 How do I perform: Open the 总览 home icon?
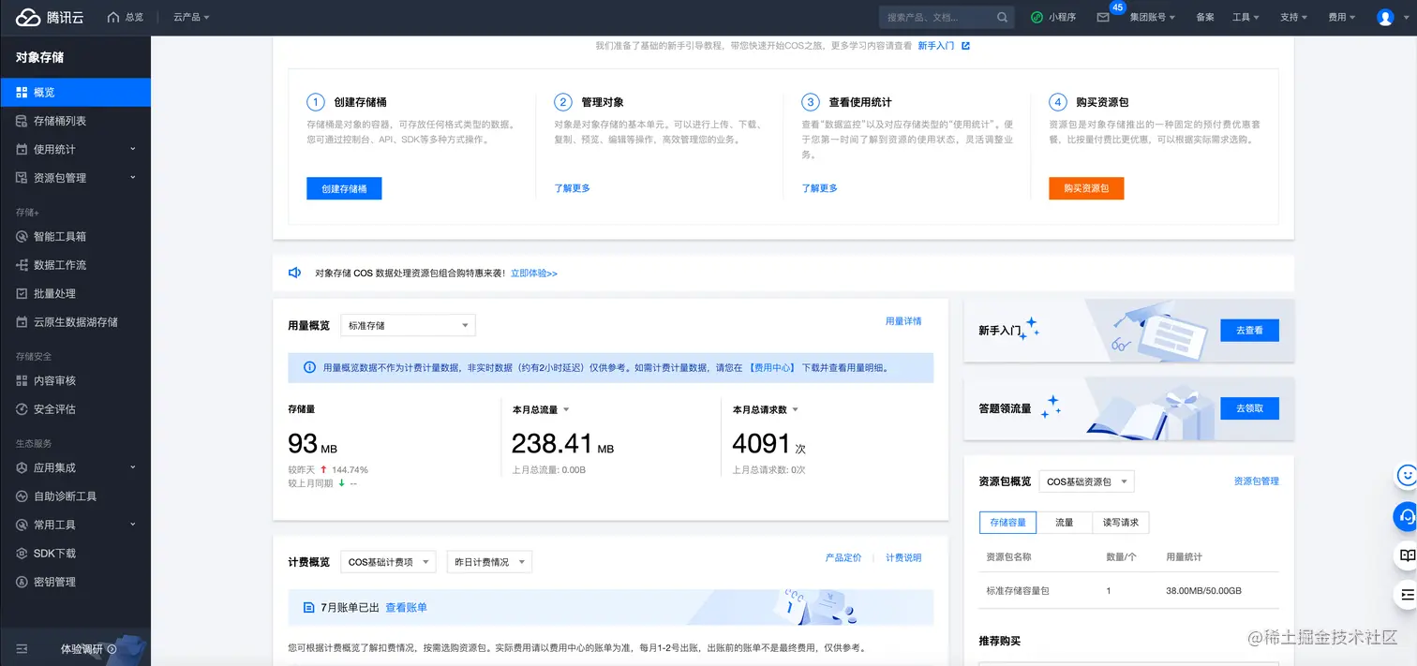(113, 17)
